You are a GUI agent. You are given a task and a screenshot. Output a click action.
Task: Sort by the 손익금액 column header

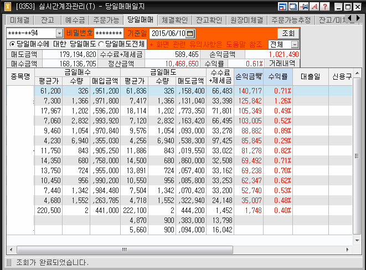click(249, 76)
